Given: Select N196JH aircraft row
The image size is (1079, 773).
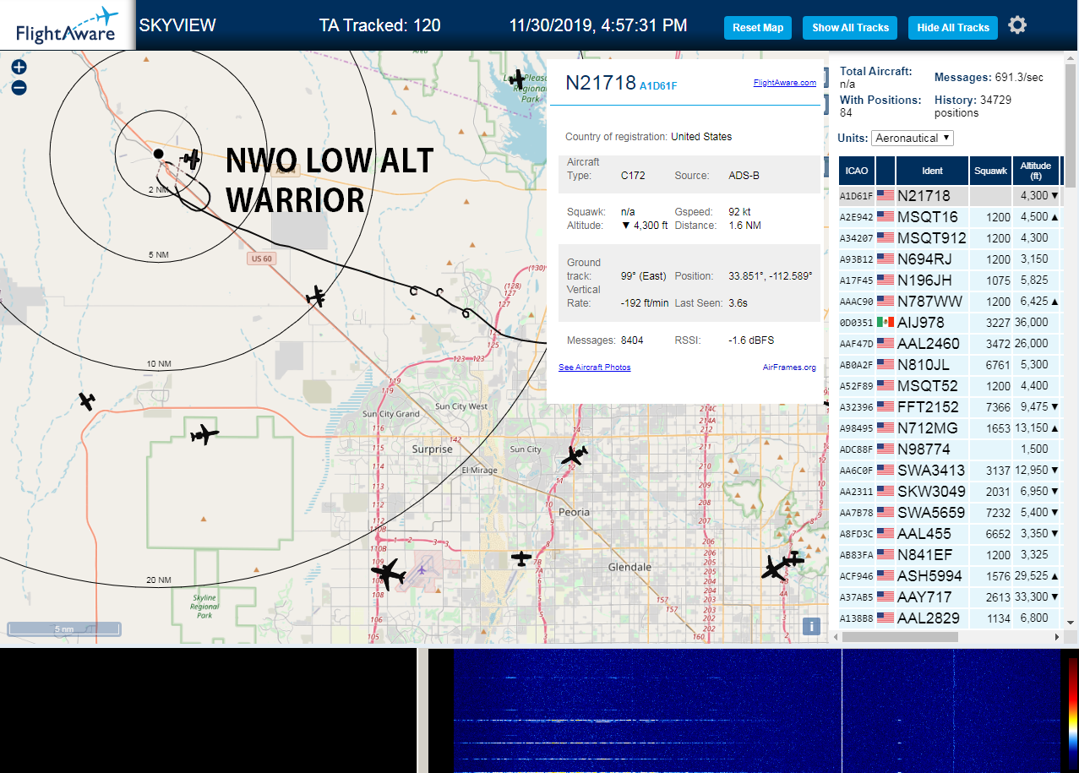Looking at the screenshot, I should click(949, 280).
